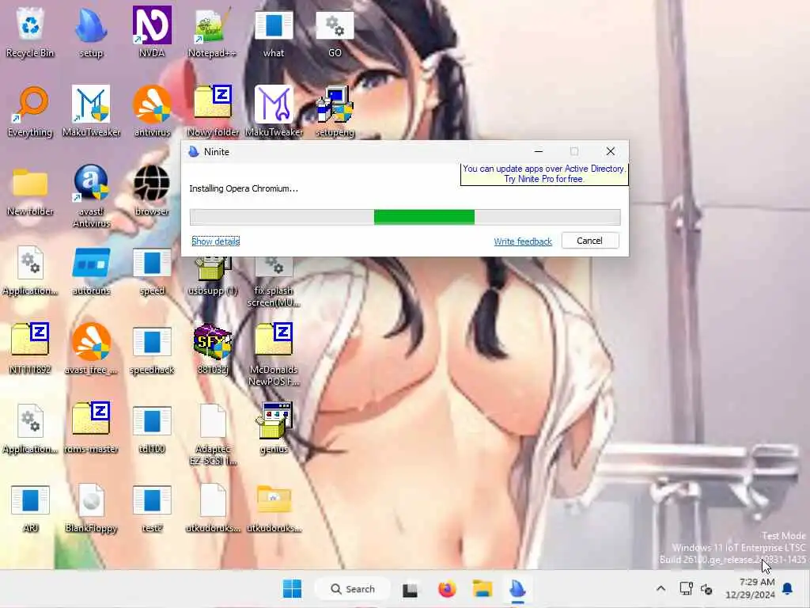Select the NVDA shortcut icon

click(152, 32)
